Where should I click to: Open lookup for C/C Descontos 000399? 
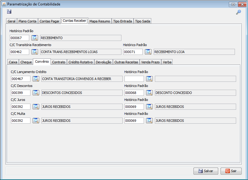(36, 93)
